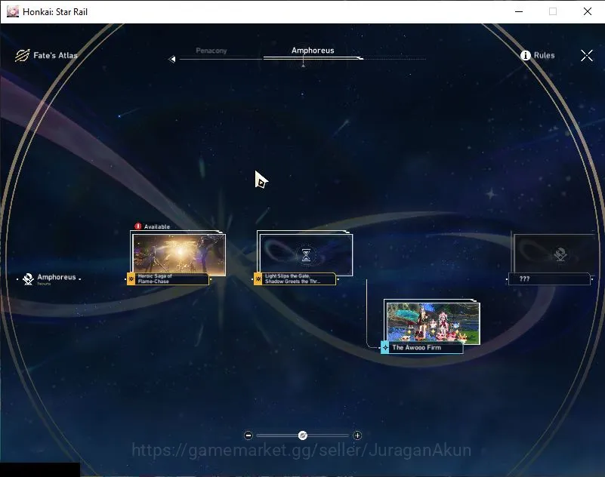Click the Rules text label
The height and width of the screenshot is (477, 605).
(544, 56)
